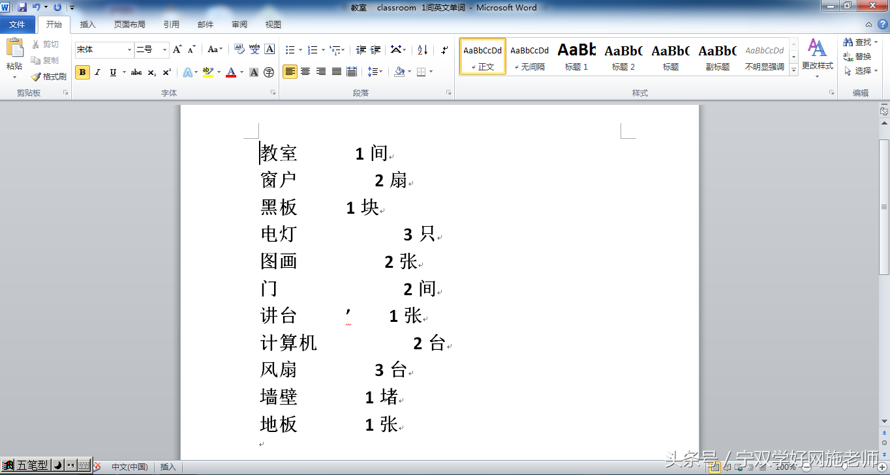
Task: Click the Sort (A-Z) icon
Action: tap(422, 50)
